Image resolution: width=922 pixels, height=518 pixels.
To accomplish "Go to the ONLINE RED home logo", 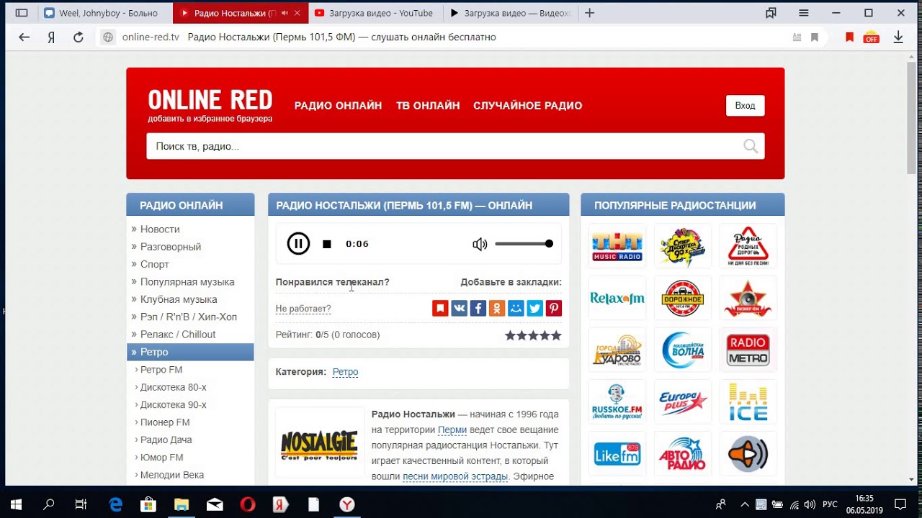I will tap(210, 100).
